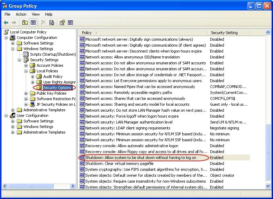Click the policy list scroll up arrow
The height and width of the screenshot is (199, 273).
click(268, 32)
